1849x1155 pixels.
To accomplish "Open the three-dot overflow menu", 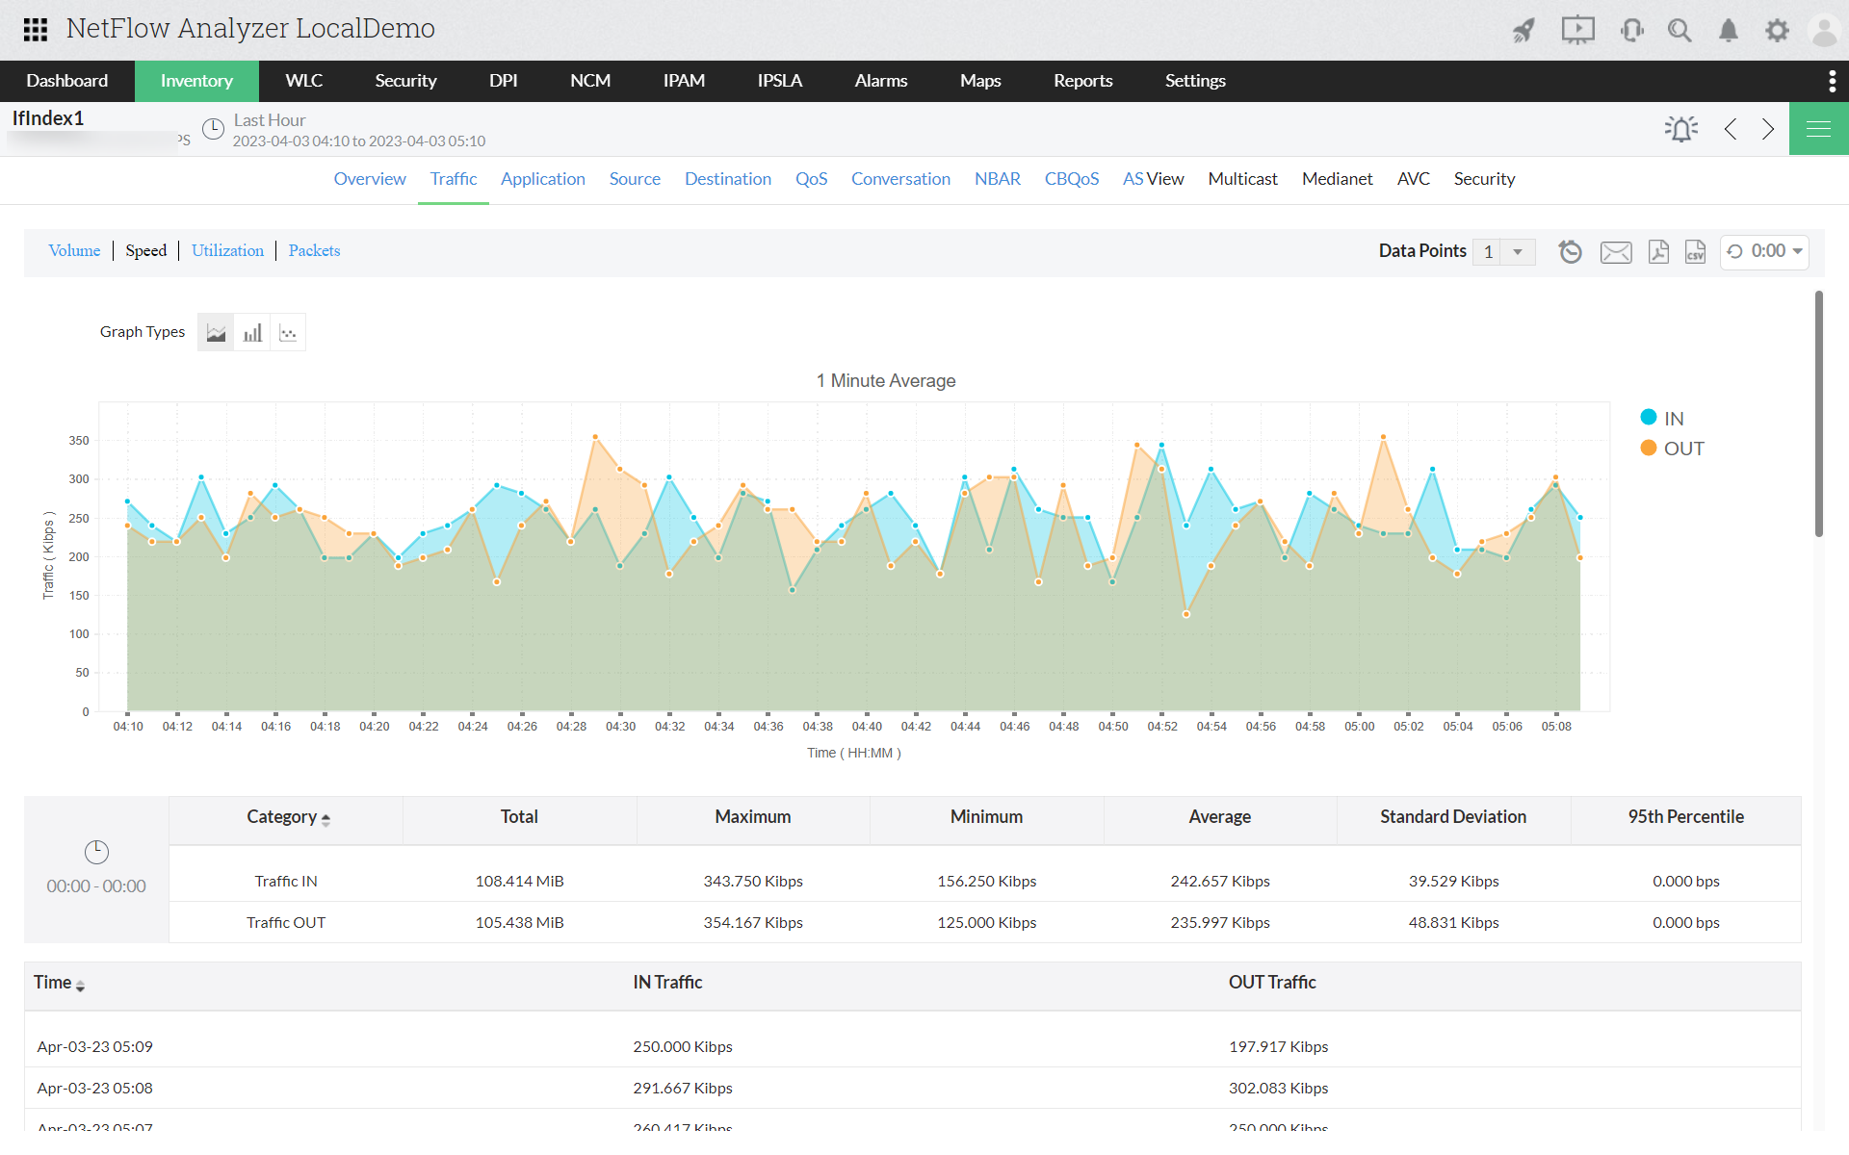I will tap(1833, 81).
